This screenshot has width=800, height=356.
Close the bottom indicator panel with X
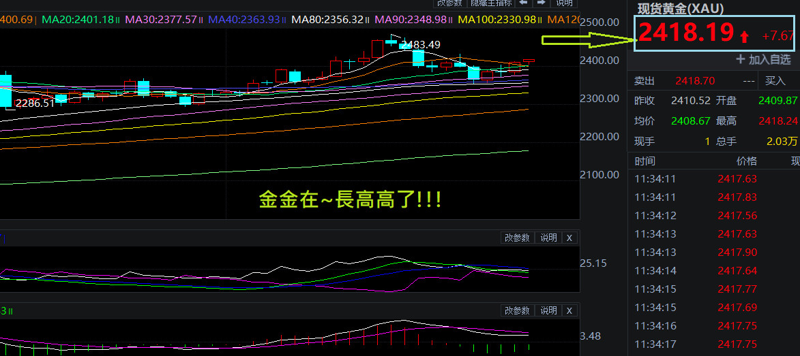[569, 310]
